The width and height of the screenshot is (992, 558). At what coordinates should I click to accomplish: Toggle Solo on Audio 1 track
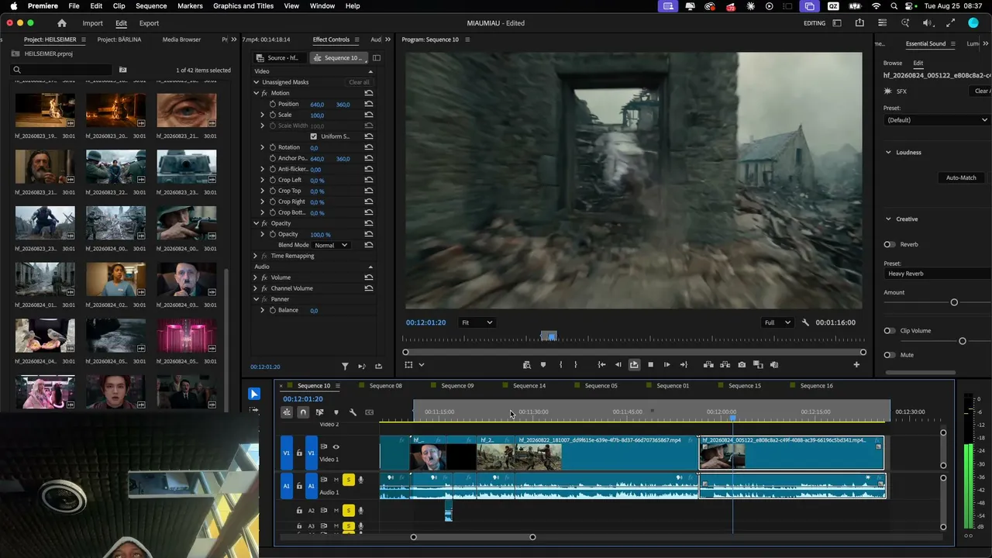pyautogui.click(x=349, y=480)
